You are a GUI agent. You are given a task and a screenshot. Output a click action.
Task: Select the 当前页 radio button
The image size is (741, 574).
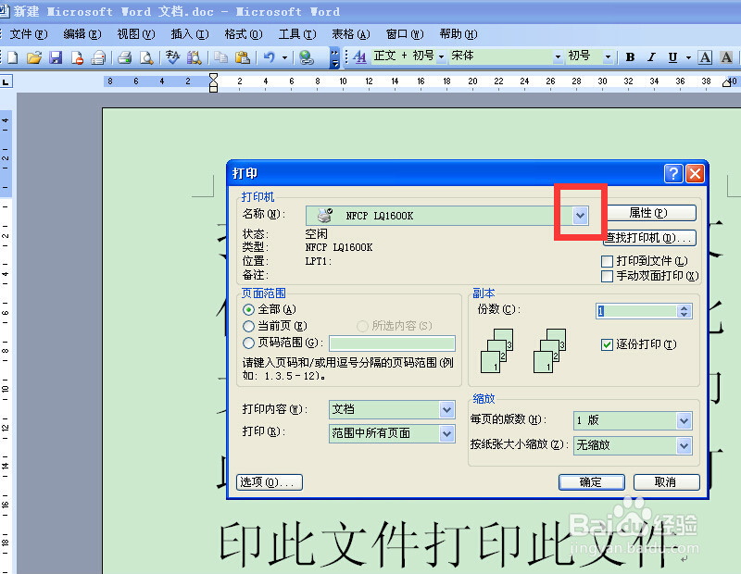coord(248,327)
